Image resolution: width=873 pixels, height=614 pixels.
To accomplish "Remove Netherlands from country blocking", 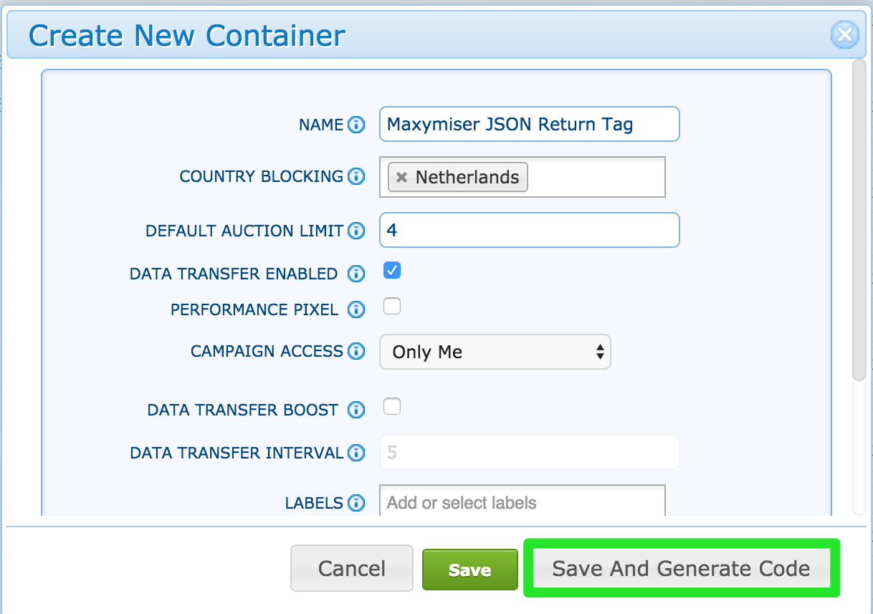I will tap(402, 178).
